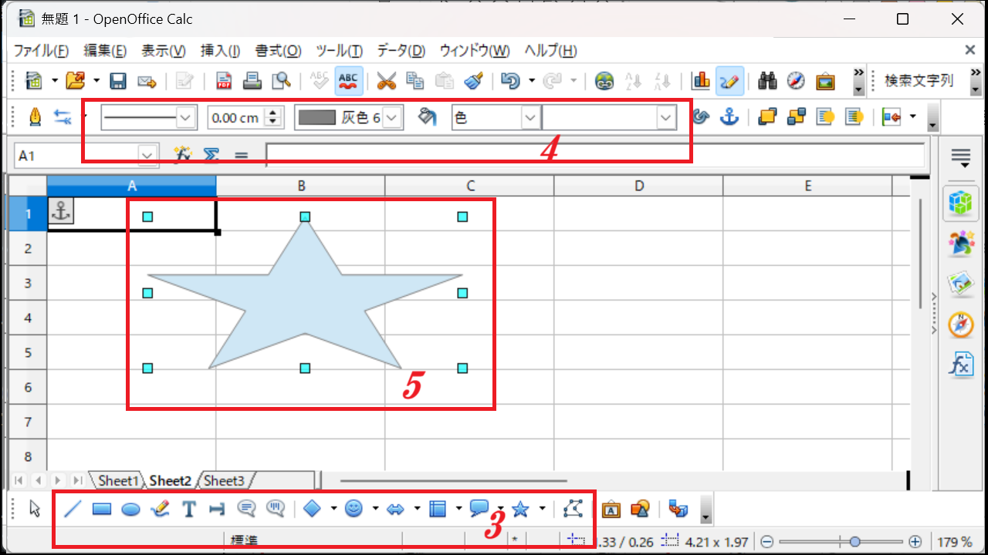This screenshot has height=555, width=988.
Task: Toggle the Show Draw Functions button
Action: (729, 80)
